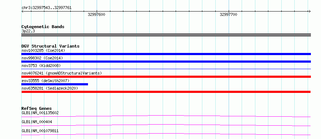
Task: Open the GLB1|NM_001135602 transcript label
Action: pyautogui.click(x=40, y=113)
